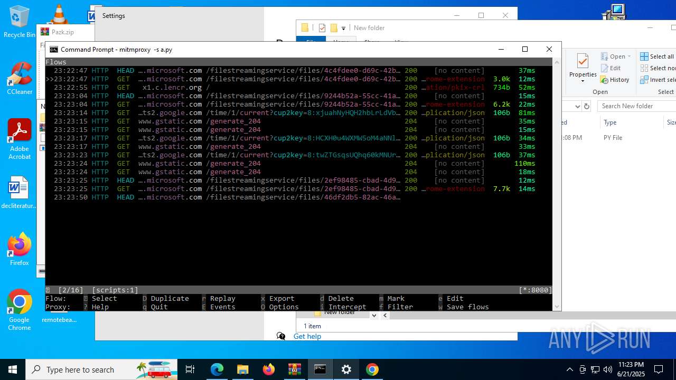The height and width of the screenshot is (380, 676).
Task: Click Export in mitmproxy key bar
Action: (x=282, y=299)
